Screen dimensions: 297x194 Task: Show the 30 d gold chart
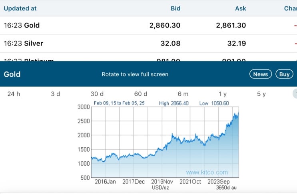(x=97, y=94)
